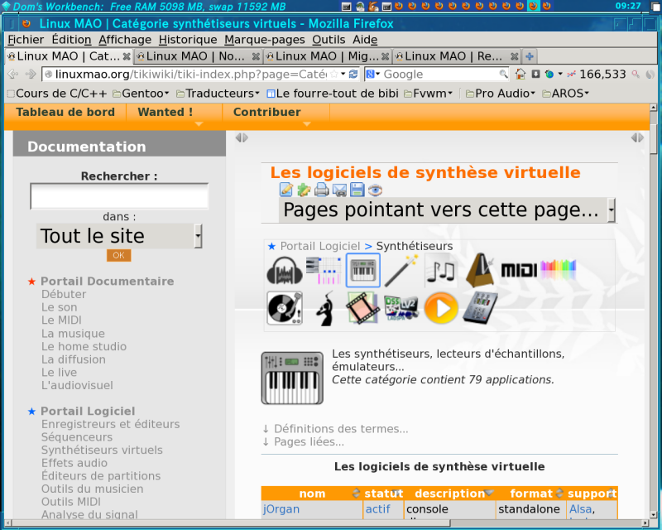Open the rainbow spectrum analysis icon
The height and width of the screenshot is (530, 662).
[x=558, y=269]
